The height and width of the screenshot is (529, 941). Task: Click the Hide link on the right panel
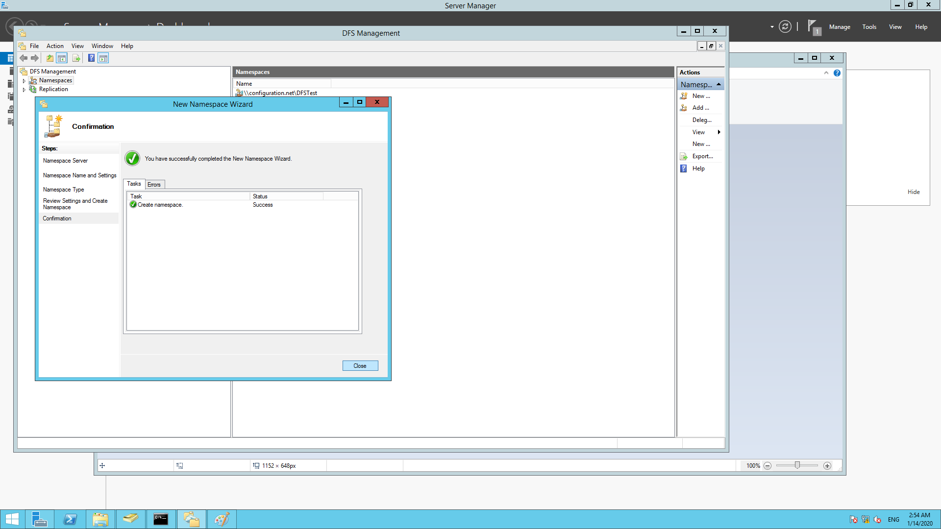914,192
